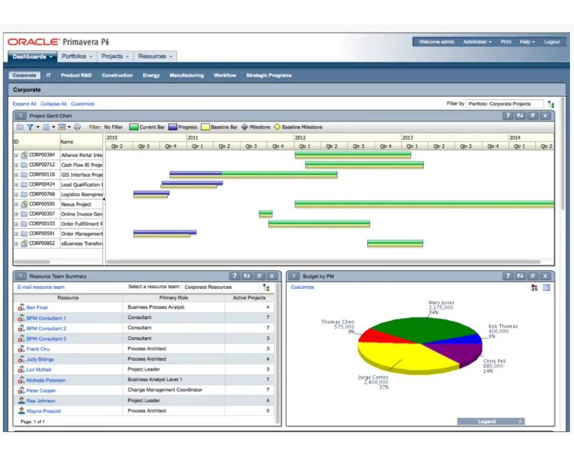Expand CORP00424 project row
The width and height of the screenshot is (574, 459).
[16, 185]
